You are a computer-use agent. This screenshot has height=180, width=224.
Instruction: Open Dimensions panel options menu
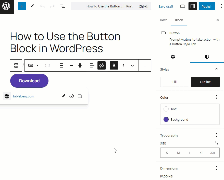217,168
